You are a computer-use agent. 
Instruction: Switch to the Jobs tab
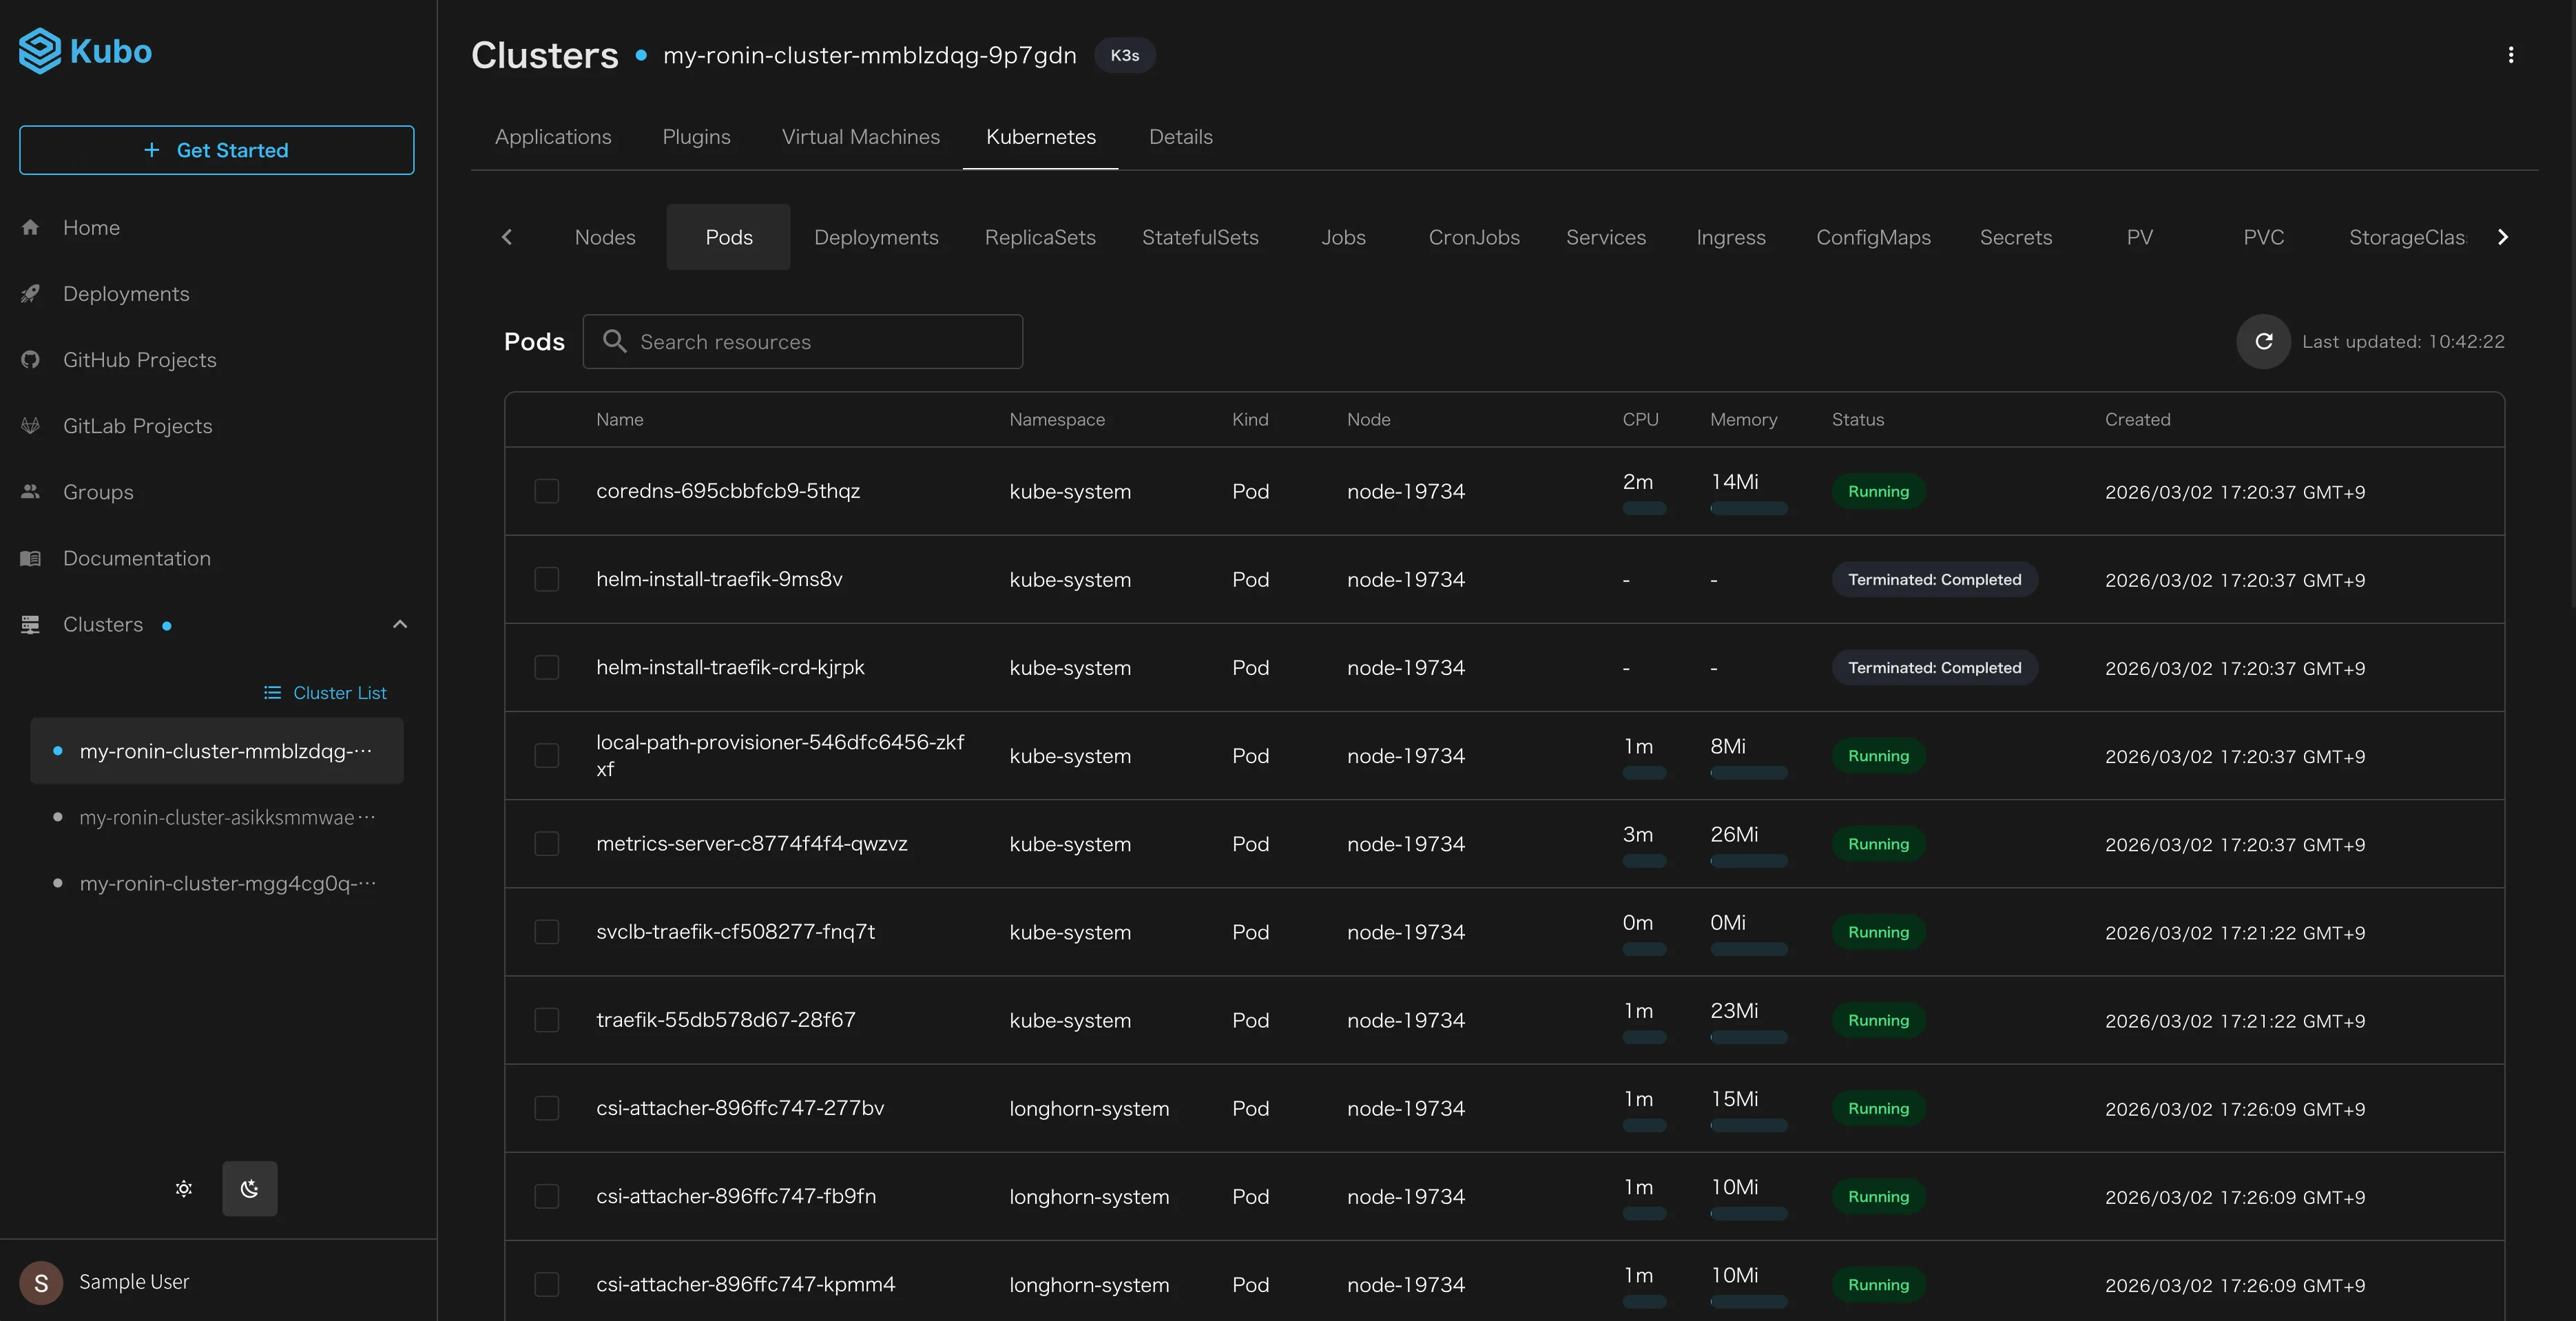1343,237
